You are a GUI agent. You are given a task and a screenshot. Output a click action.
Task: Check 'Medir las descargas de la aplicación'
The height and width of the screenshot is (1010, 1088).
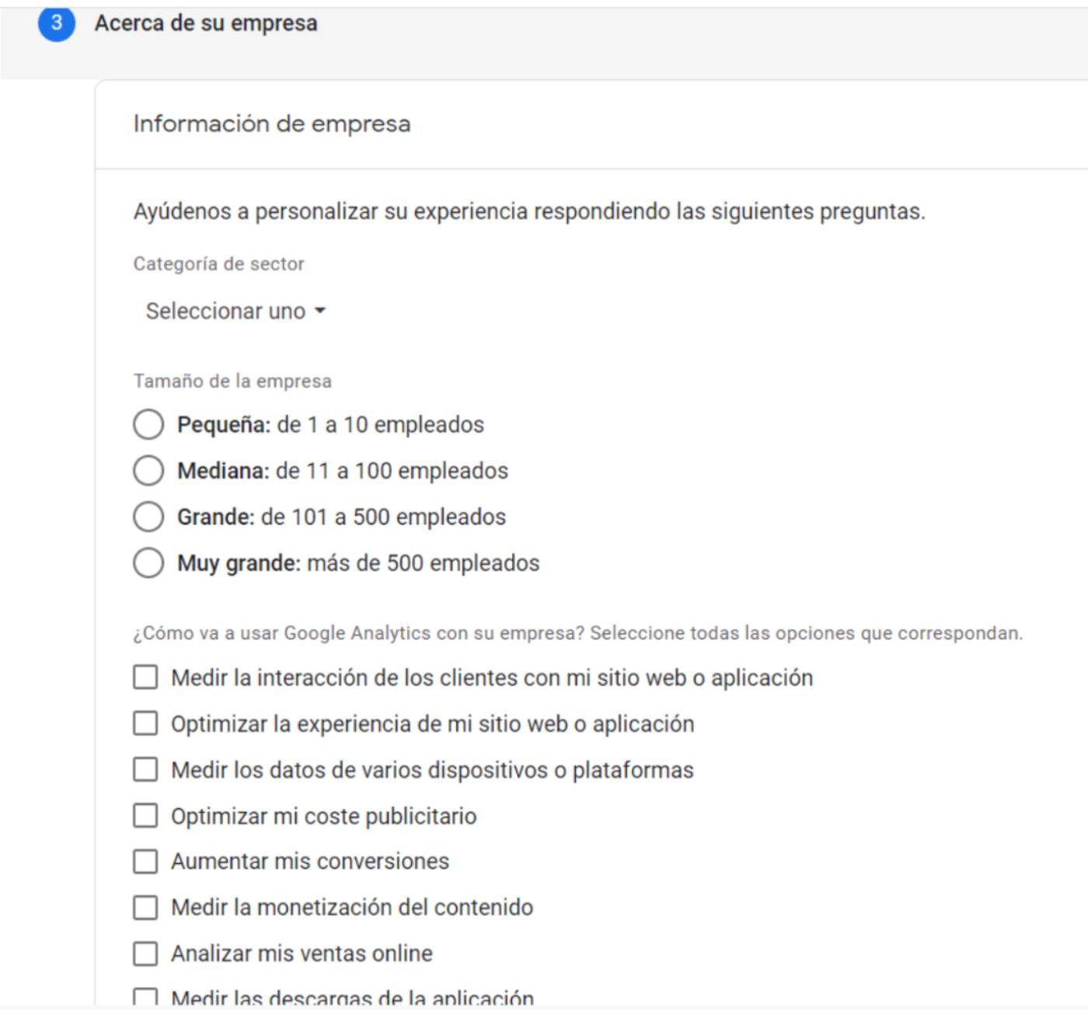145,996
